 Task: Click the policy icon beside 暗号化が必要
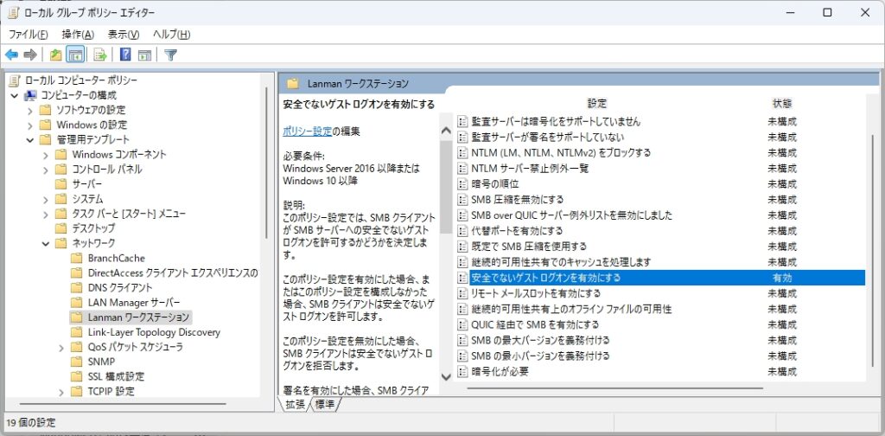tap(462, 372)
